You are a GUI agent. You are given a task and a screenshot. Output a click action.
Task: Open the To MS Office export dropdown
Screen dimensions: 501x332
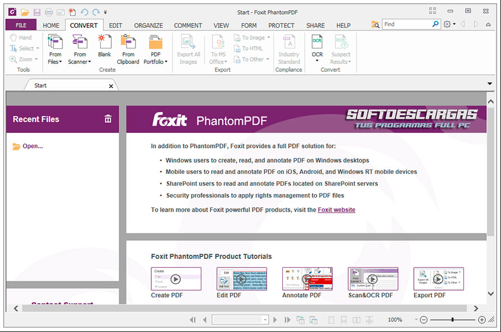(218, 50)
